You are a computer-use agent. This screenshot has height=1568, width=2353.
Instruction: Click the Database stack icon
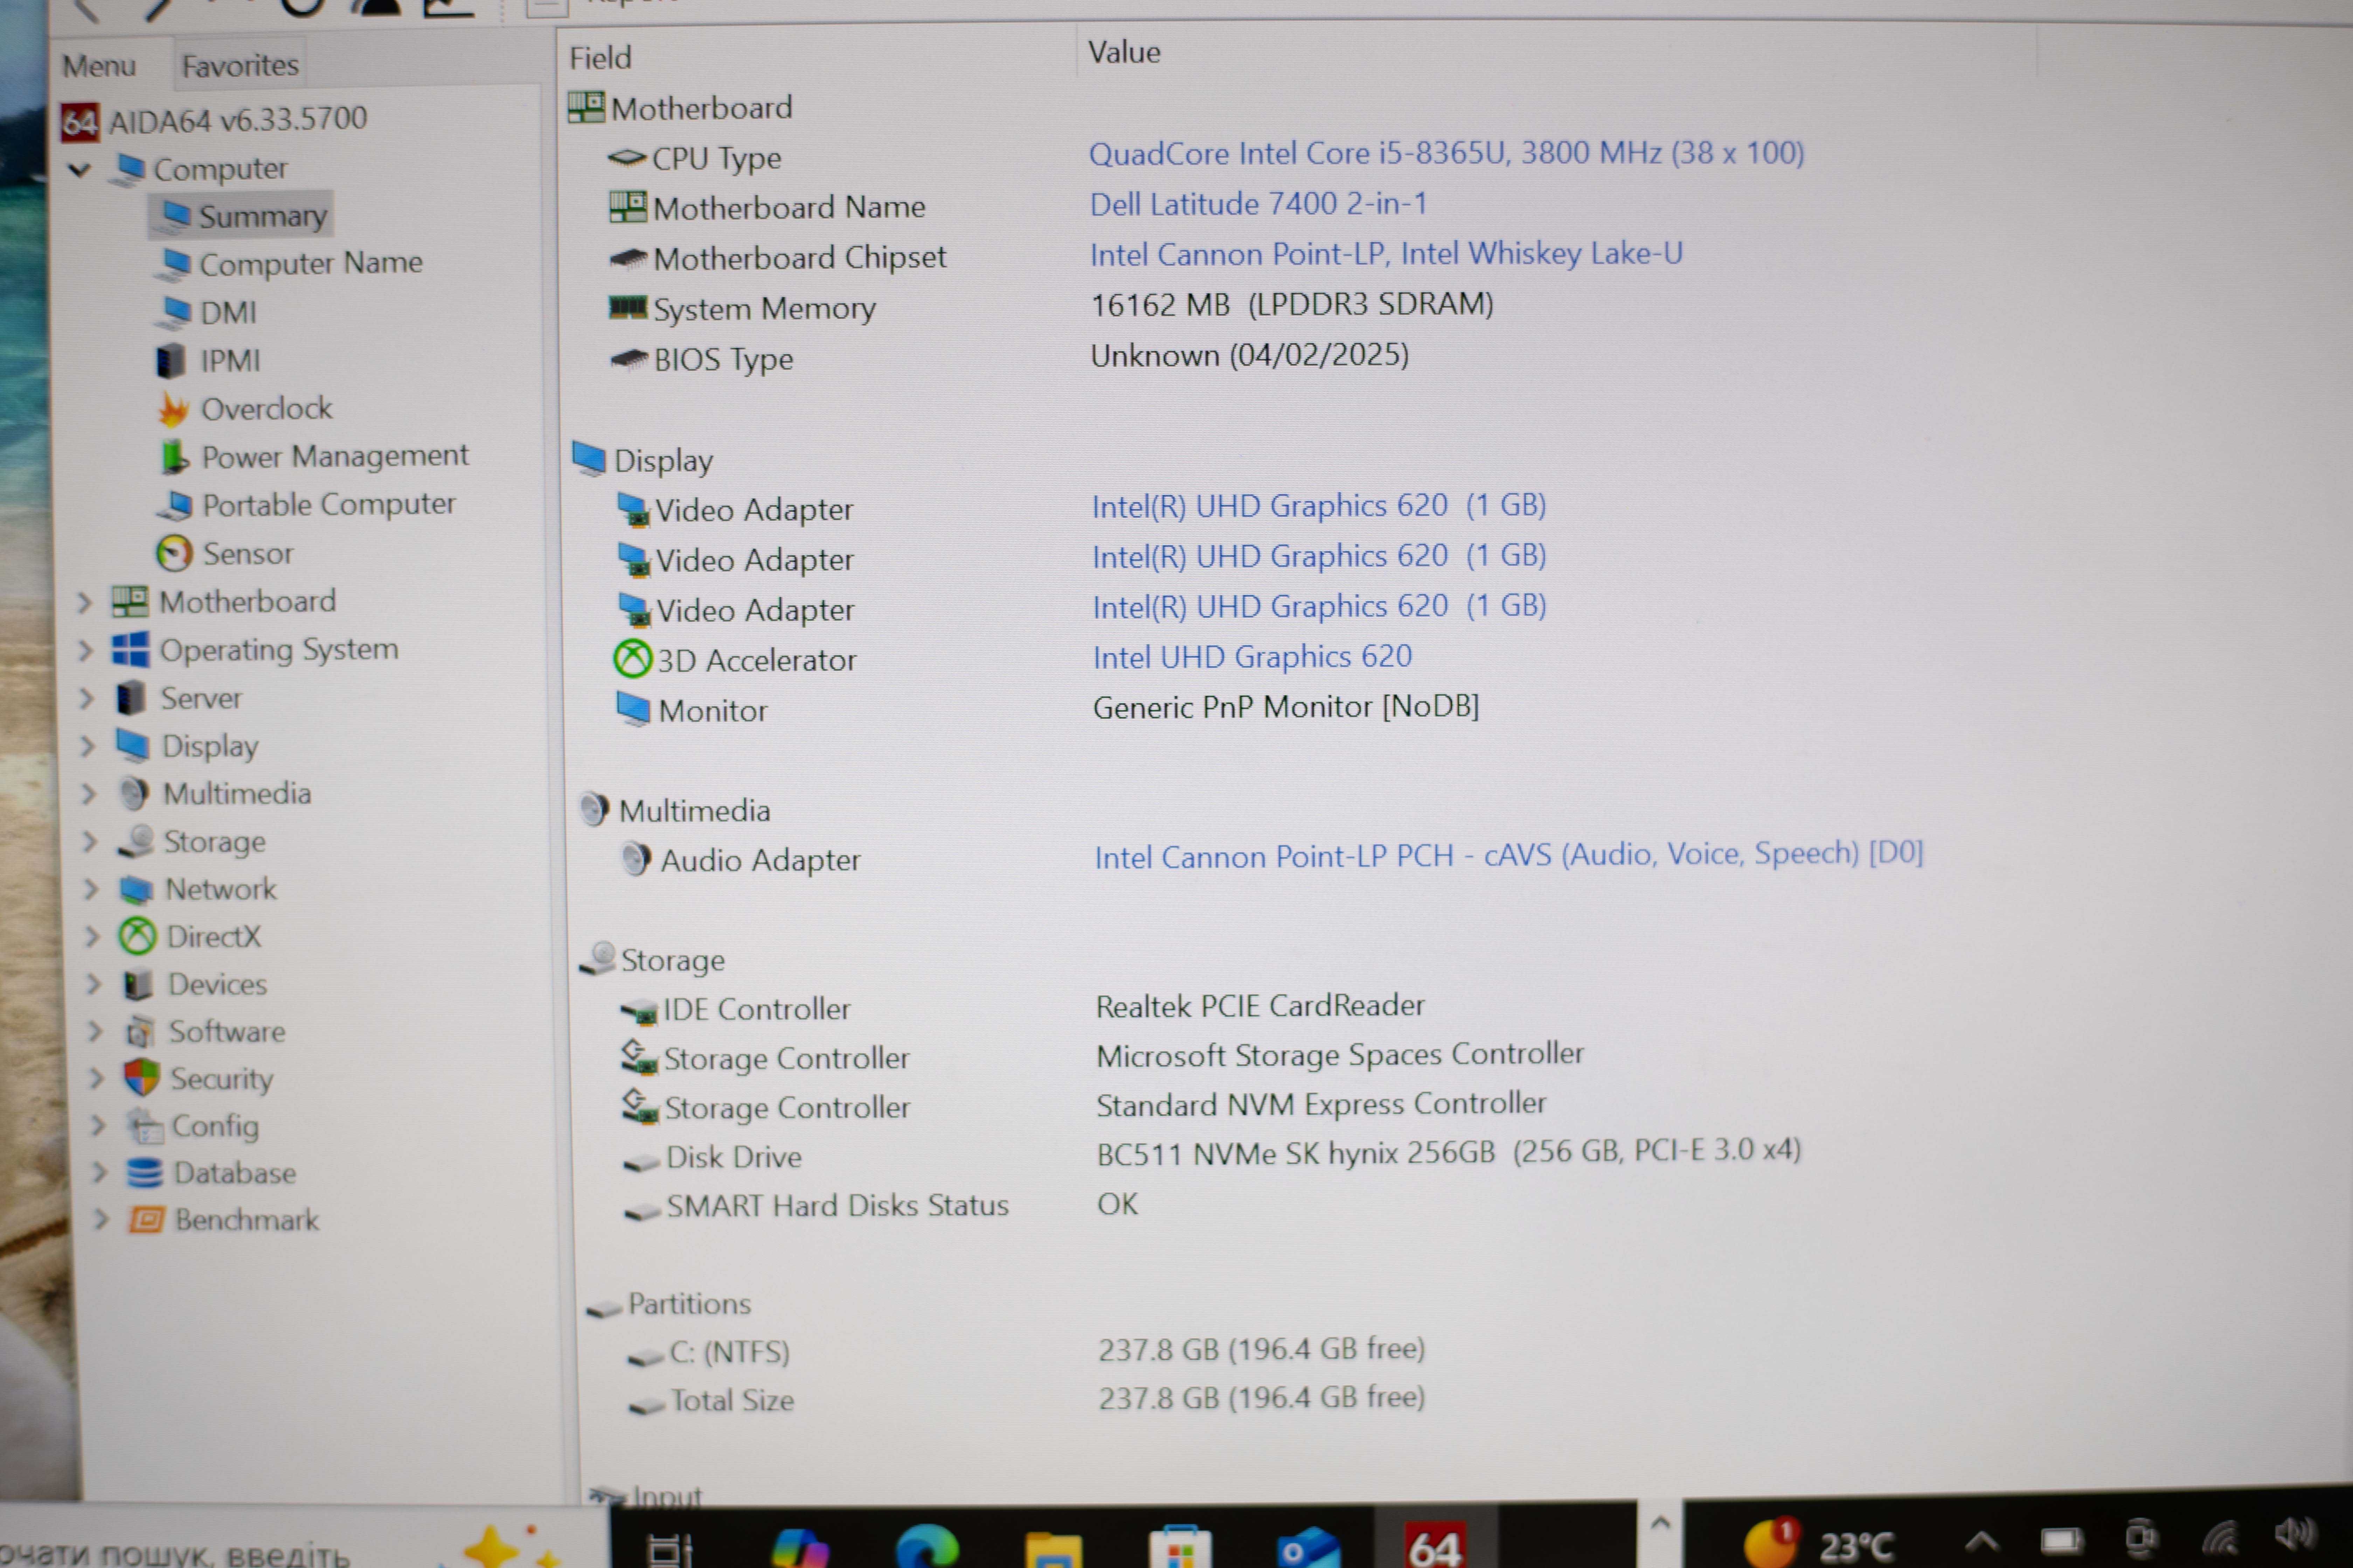coord(145,1172)
